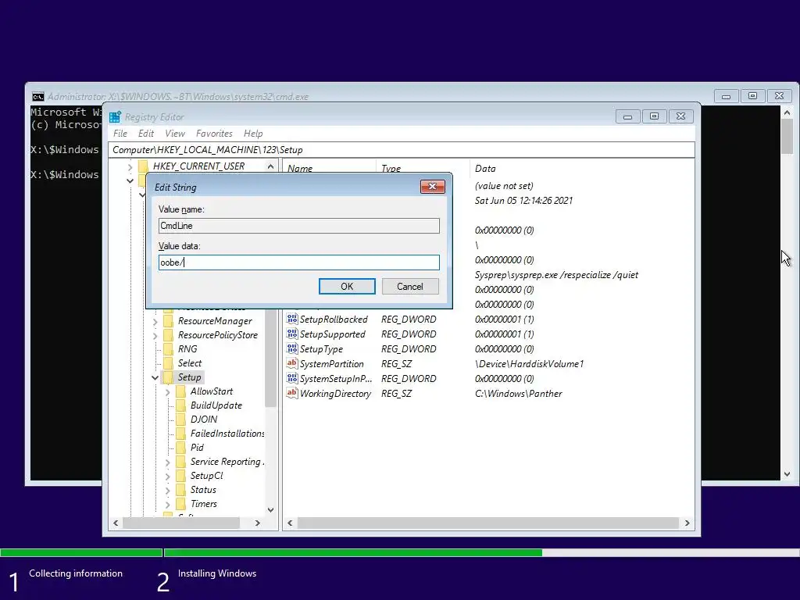This screenshot has height=600, width=800.
Task: Click tree horizontal scrollbar right arrow
Action: (258, 523)
